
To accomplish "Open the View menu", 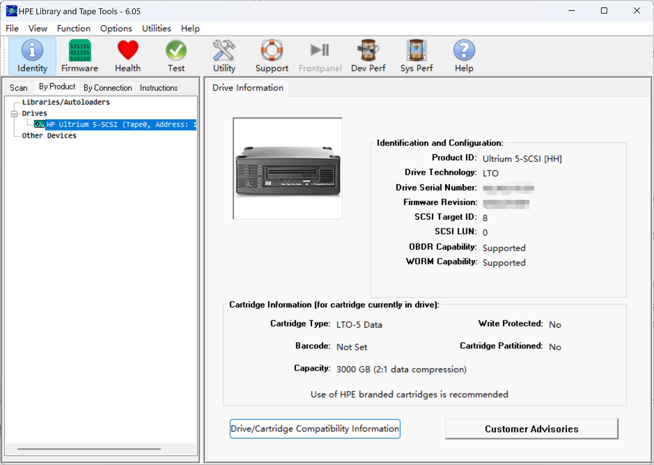I will point(38,29).
